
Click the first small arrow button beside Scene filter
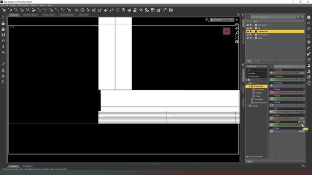pyautogui.click(x=298, y=17)
